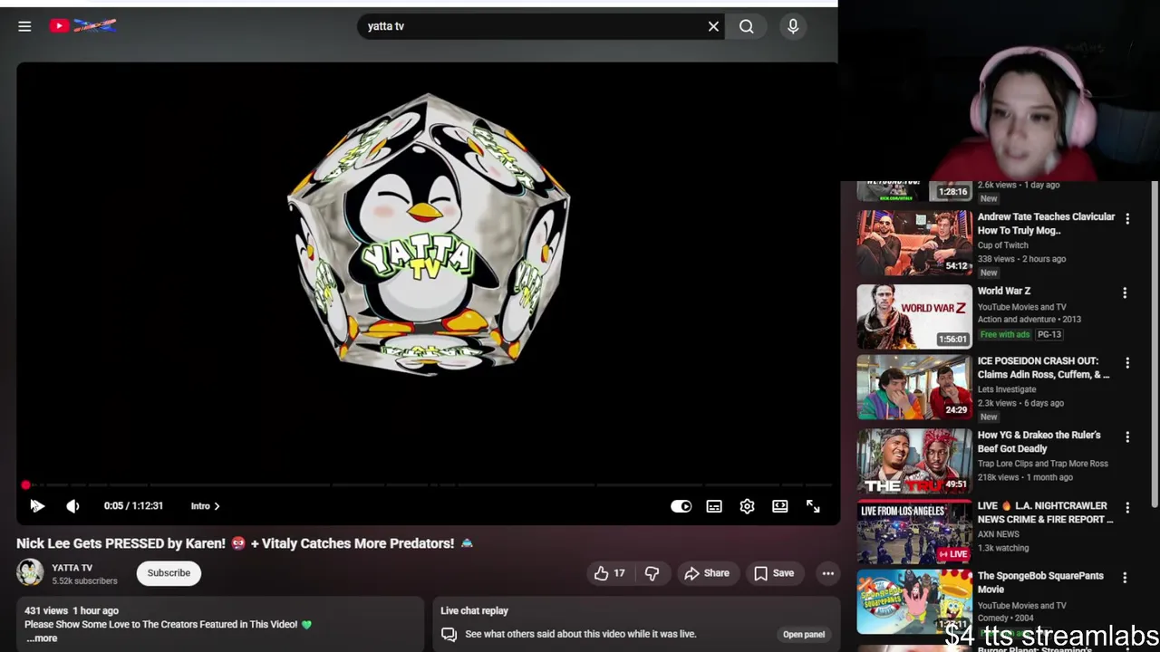Submit search with magnifier button

[x=746, y=26]
